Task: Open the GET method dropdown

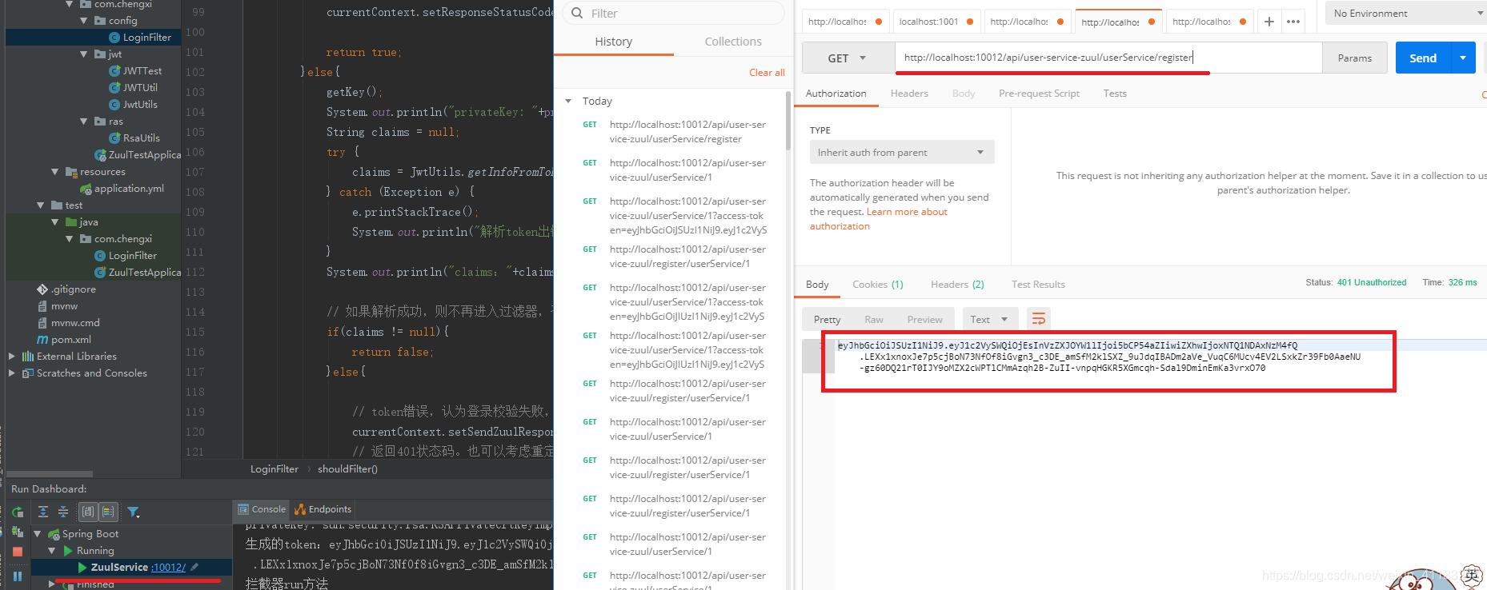Action: pos(848,58)
